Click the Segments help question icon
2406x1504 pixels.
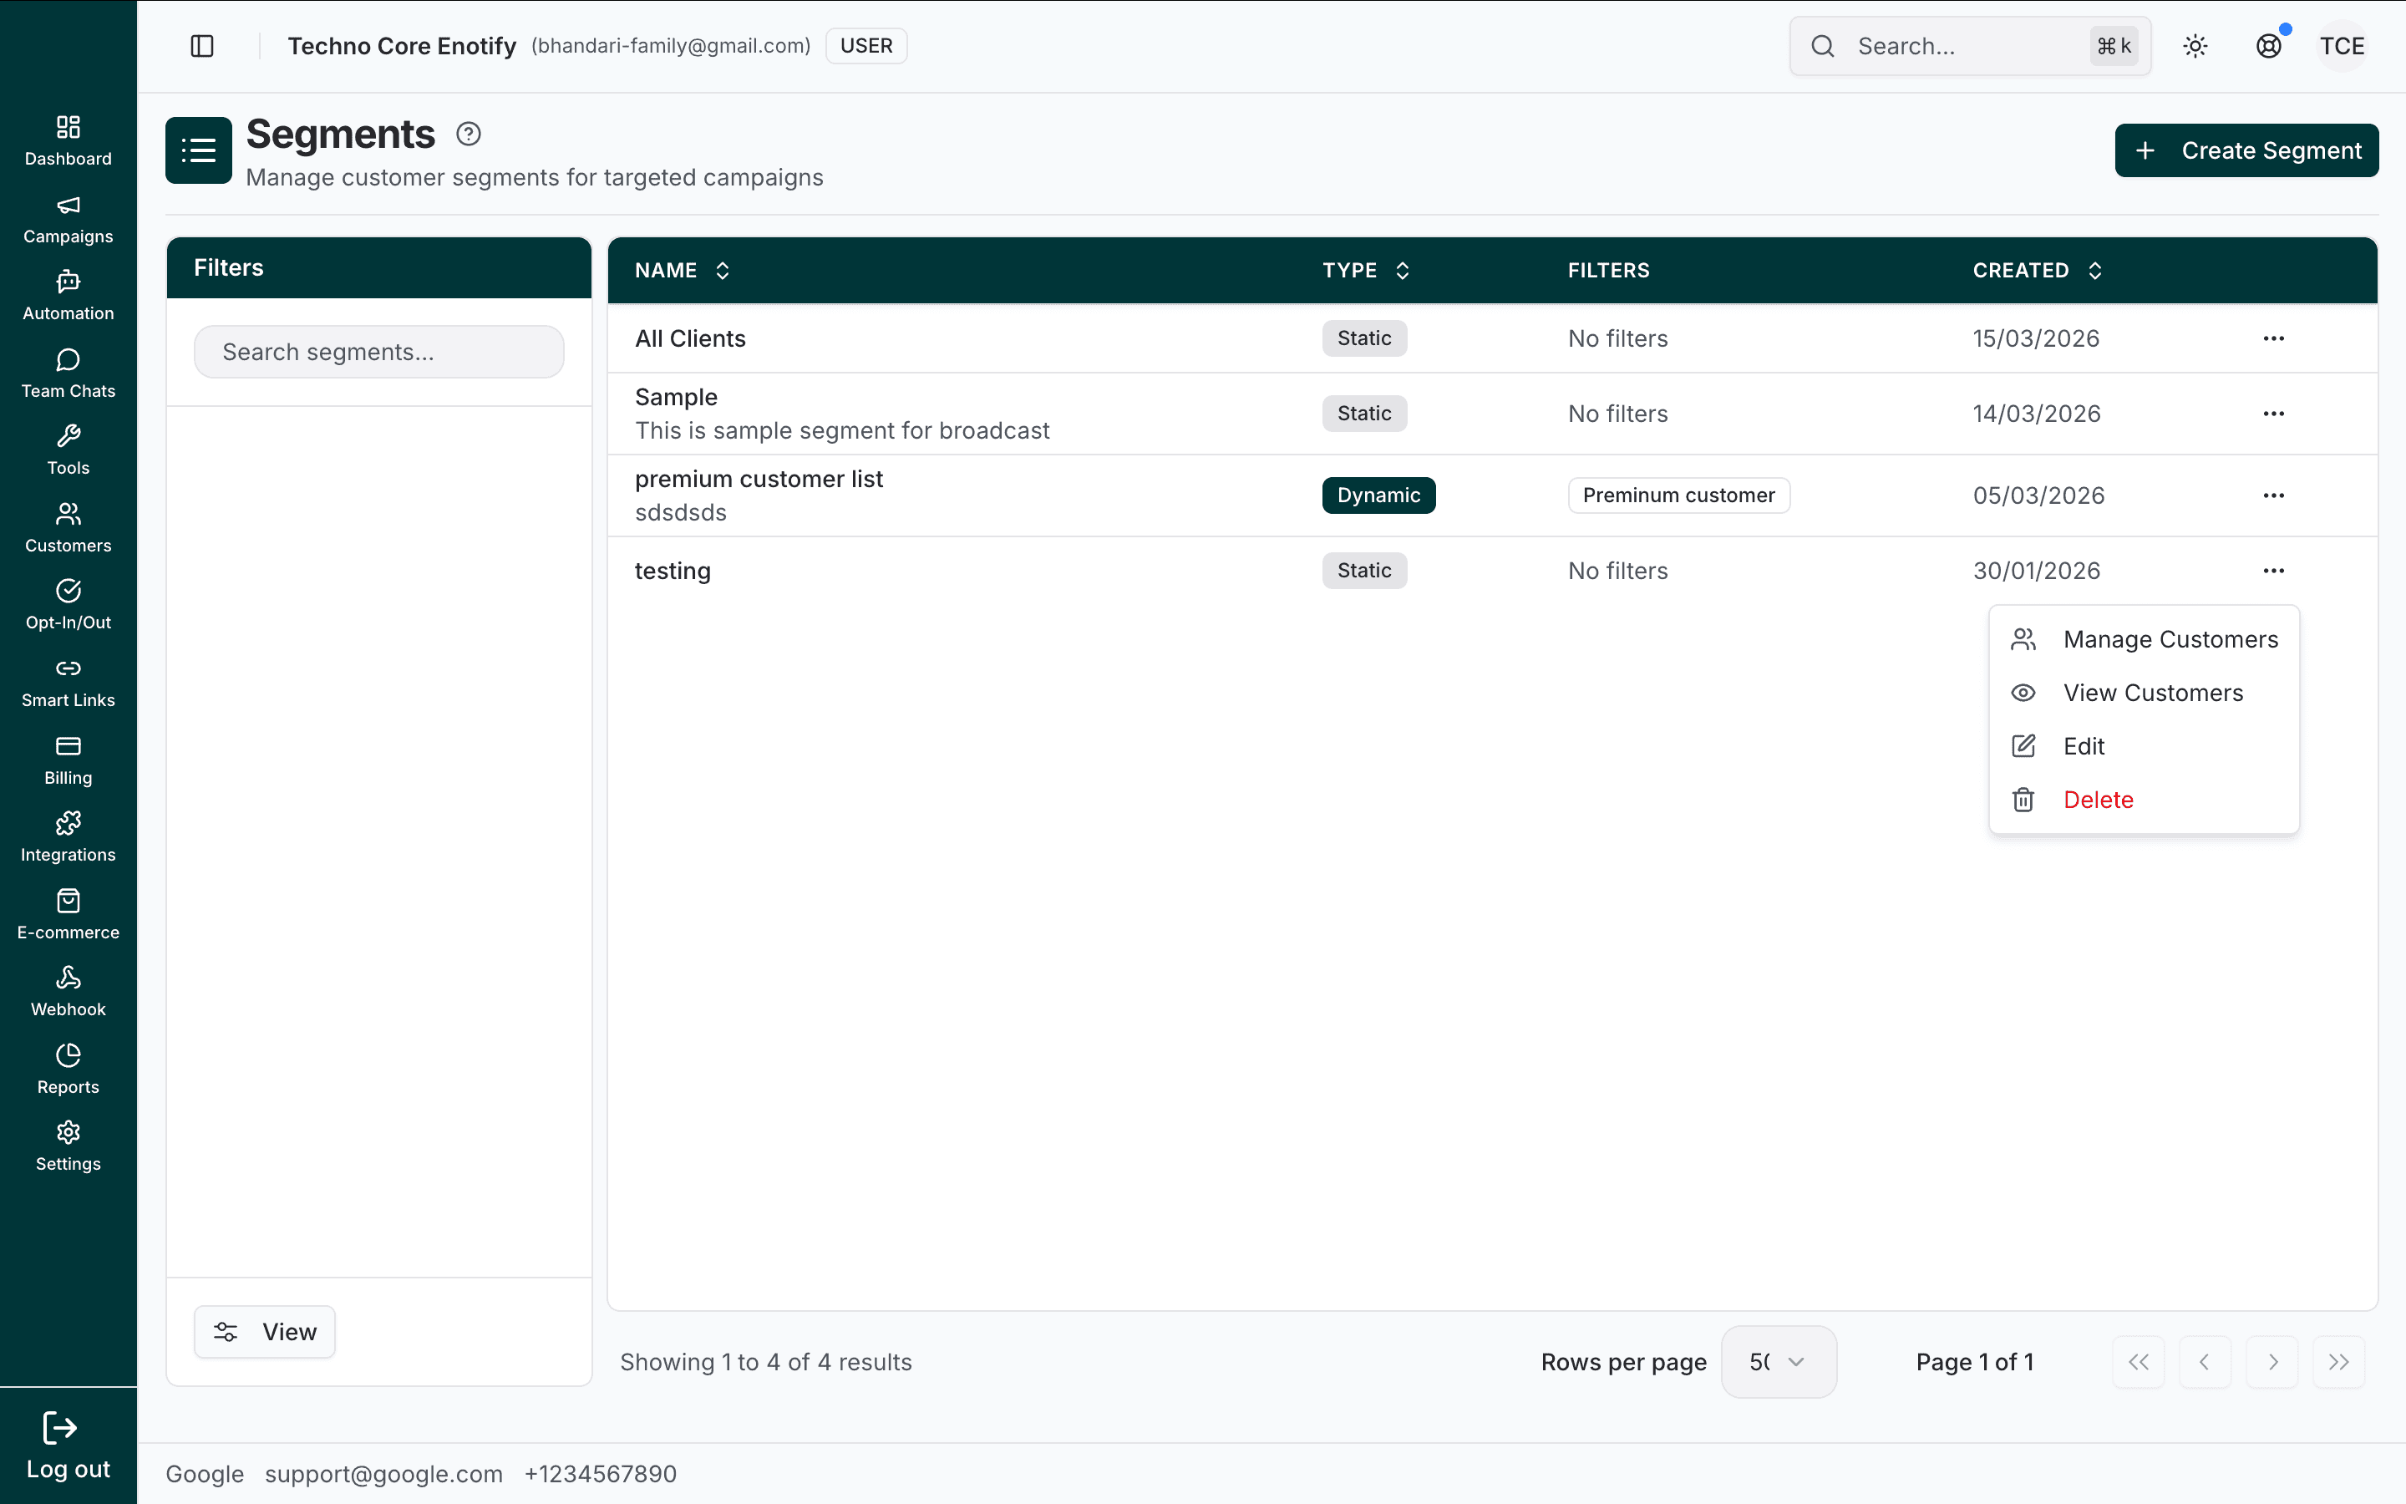469,134
